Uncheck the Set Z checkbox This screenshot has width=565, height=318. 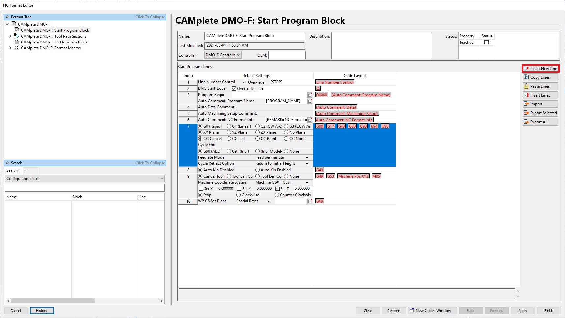[x=278, y=189]
